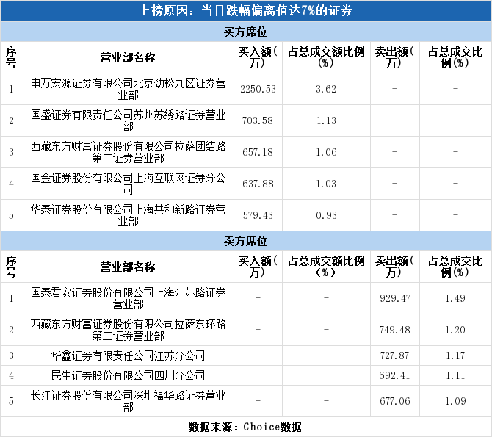This screenshot has width=492, height=437.
Task: Select sell percentage value 1.11
Action: click(455, 375)
